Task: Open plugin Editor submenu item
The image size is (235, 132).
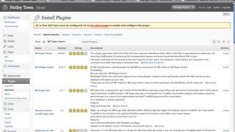Action: 7,94
